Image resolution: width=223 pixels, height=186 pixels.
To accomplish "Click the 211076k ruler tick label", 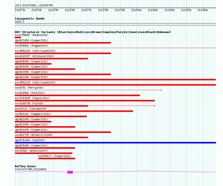I will pyautogui.click(x=70, y=10).
